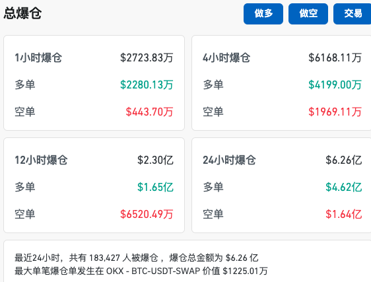This screenshot has height=282, width=371.
Task: Click the OKX BTC-USDT-SWAP summary line
Action: 141,271
